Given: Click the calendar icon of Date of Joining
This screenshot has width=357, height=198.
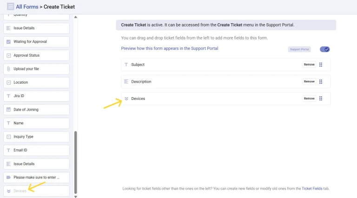Looking at the screenshot, I should (9, 110).
